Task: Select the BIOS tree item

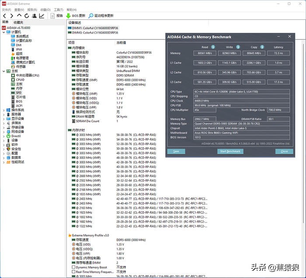Action: tap(19, 101)
